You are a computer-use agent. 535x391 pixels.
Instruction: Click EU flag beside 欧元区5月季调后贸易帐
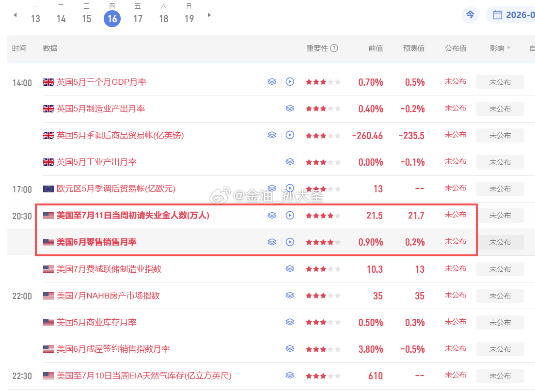(x=48, y=188)
